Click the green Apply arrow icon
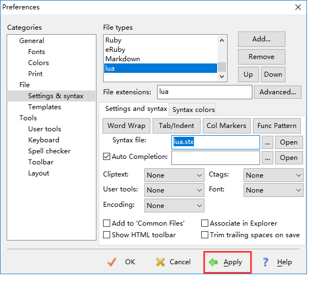 point(213,262)
